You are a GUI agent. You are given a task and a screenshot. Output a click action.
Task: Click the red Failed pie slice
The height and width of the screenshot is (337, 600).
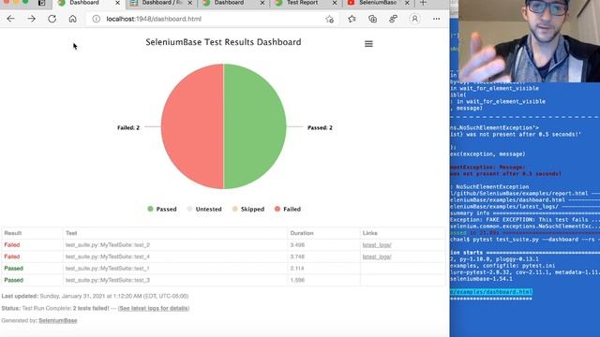click(x=191, y=126)
